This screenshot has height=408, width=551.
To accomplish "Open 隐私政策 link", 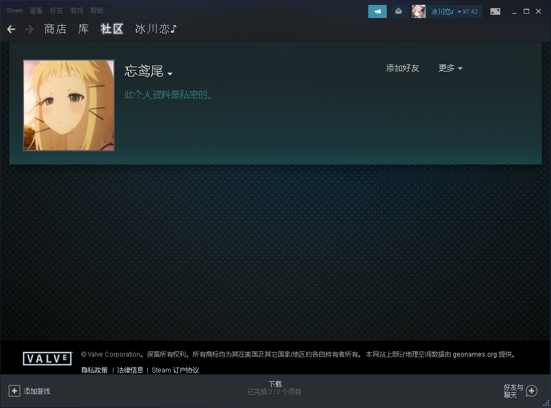I will click(94, 370).
